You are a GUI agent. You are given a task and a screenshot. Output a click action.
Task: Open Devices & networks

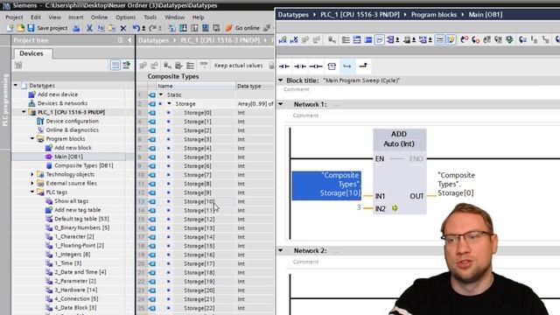click(62, 103)
